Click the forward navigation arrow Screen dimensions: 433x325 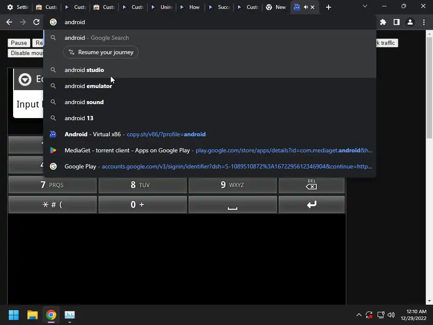(23, 22)
